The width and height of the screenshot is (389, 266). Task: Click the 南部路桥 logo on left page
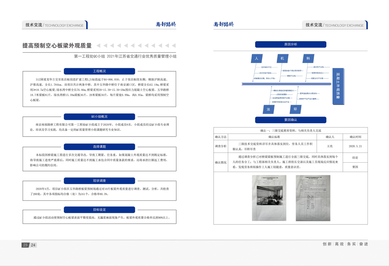[x=166, y=25]
